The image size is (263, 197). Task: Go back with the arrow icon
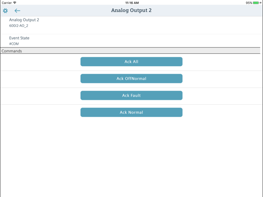point(17,11)
